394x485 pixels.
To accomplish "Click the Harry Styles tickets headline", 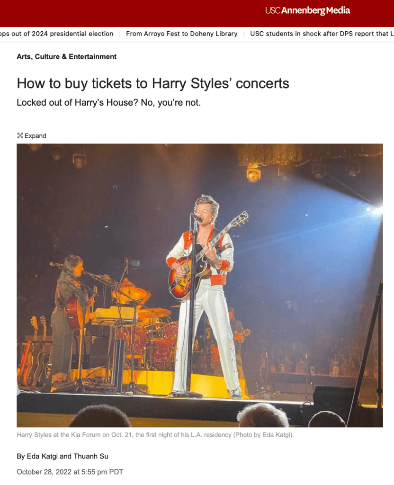I will click(153, 83).
